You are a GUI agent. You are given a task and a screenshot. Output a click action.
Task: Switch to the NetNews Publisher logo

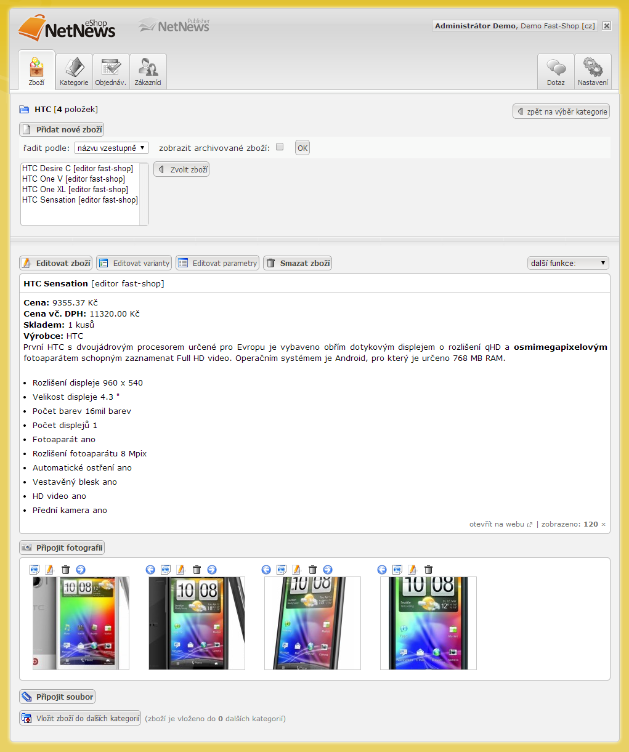point(174,25)
